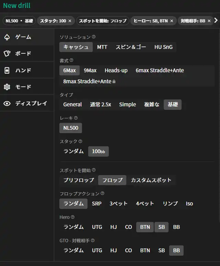This screenshot has width=220, height=266.
Task: Click help icon beside ソリューション label
Action: coord(94,37)
